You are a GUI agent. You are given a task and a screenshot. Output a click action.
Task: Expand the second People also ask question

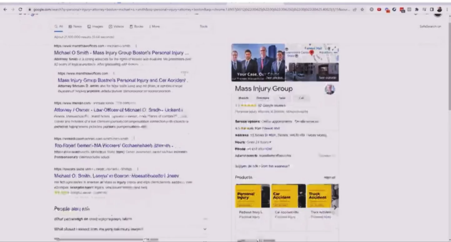coord(205,229)
